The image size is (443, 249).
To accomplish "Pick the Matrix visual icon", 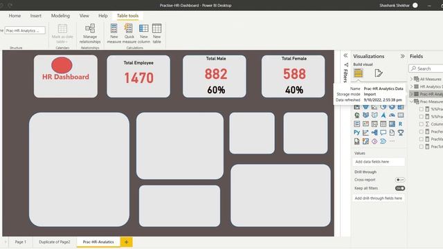I will pyautogui.click(x=392, y=124).
